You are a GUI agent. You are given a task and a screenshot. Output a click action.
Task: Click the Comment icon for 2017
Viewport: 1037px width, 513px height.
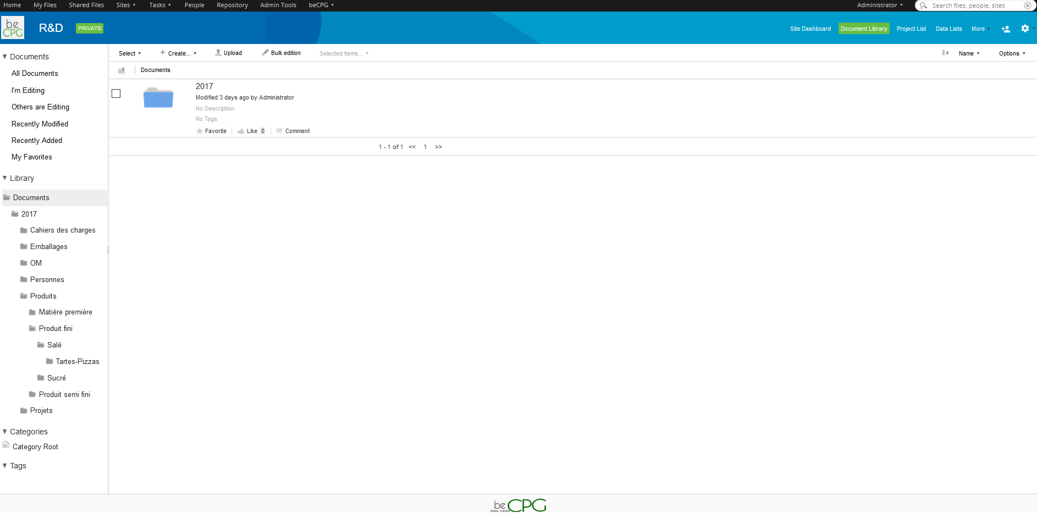tap(279, 131)
